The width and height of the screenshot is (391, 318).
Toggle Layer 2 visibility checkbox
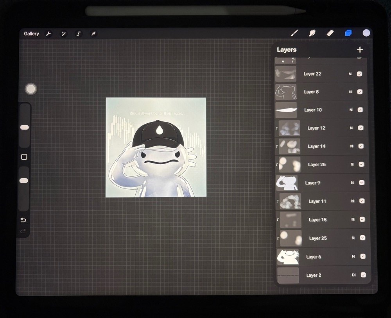pos(363,275)
